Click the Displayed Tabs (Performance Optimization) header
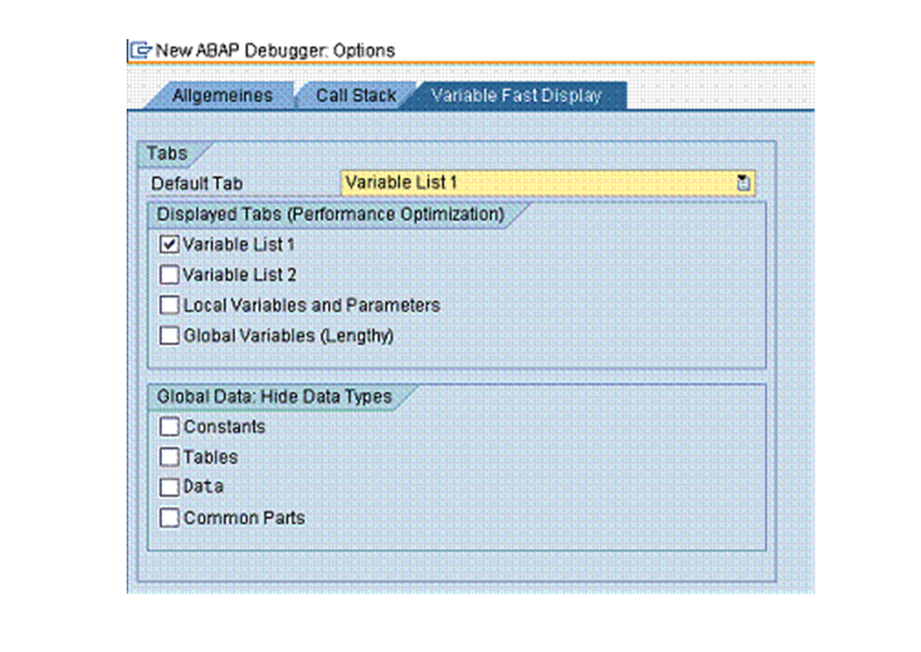The image size is (921, 652). tap(330, 215)
